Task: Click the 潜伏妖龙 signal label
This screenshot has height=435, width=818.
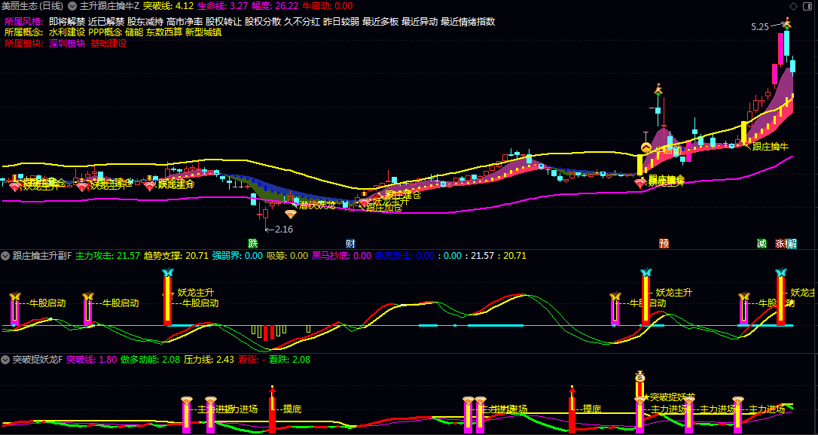Action: click(317, 205)
